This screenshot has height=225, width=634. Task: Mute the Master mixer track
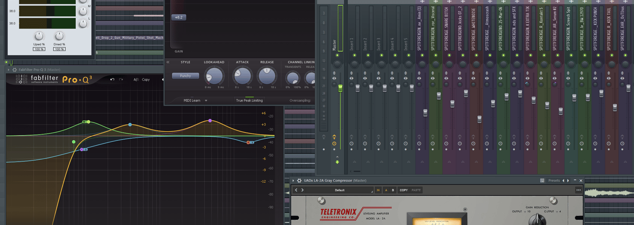point(337,55)
